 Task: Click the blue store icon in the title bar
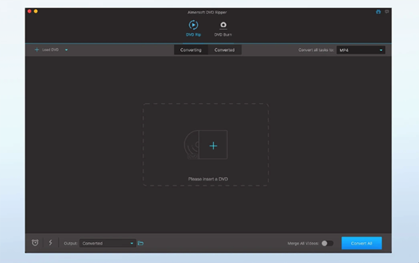(x=378, y=12)
